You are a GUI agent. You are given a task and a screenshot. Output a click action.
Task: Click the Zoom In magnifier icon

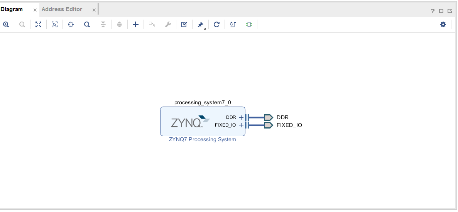tap(6, 25)
